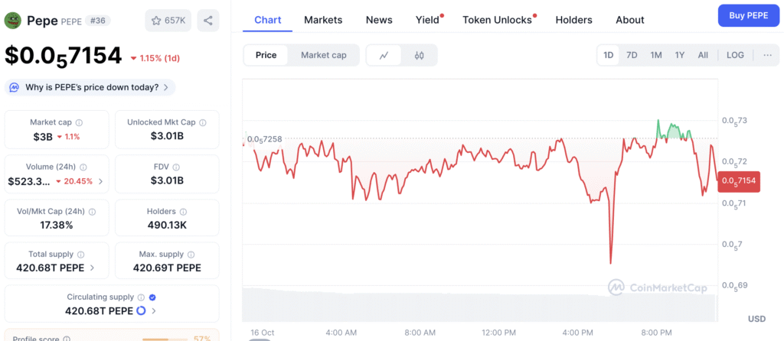The image size is (784, 341).
Task: Click the star watchlist icon
Action: (x=155, y=20)
